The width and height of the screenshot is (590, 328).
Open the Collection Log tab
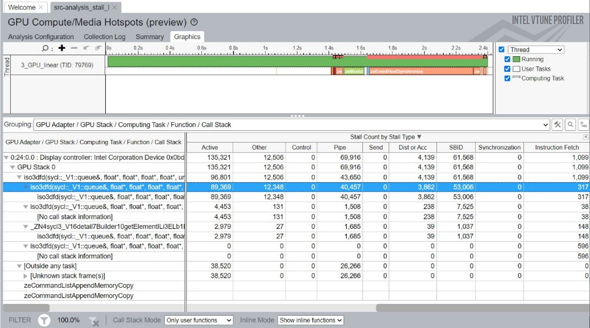[105, 37]
